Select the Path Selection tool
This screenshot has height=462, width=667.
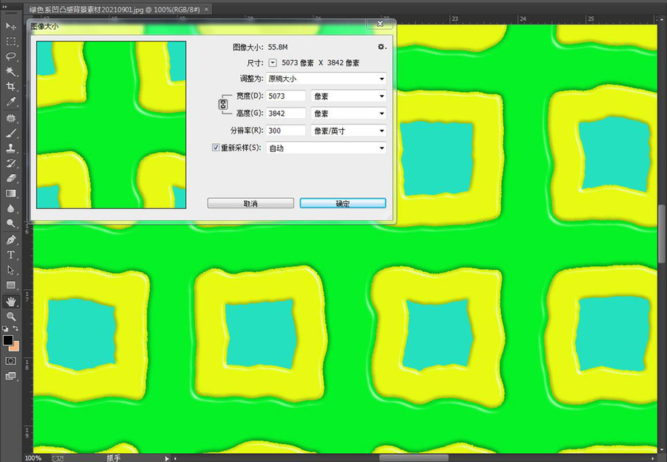[10, 270]
